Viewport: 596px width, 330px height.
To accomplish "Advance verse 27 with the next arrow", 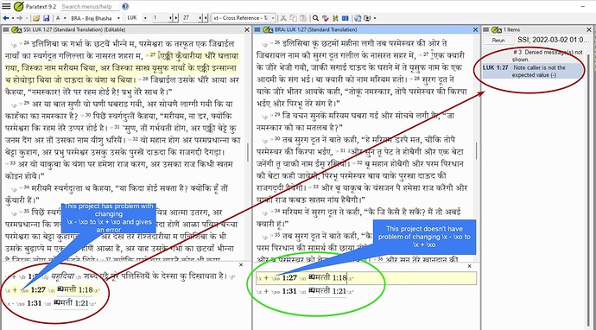I will point(206,18).
